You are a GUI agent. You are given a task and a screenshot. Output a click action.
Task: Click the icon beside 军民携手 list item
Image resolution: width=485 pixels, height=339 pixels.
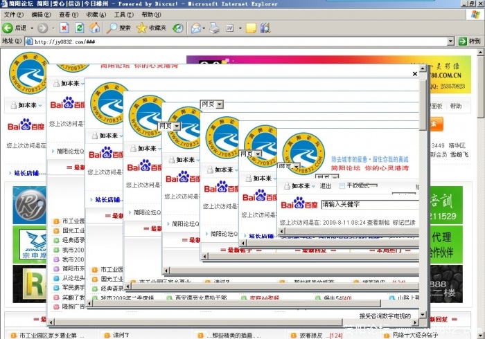(x=56, y=288)
